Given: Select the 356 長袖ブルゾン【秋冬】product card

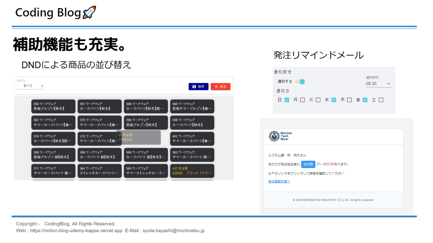Looking at the screenshot, I should [x=53, y=106].
